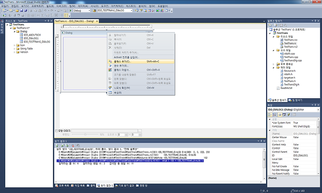
Task: Switch to the Team Explorer tab
Action: tap(295, 100)
